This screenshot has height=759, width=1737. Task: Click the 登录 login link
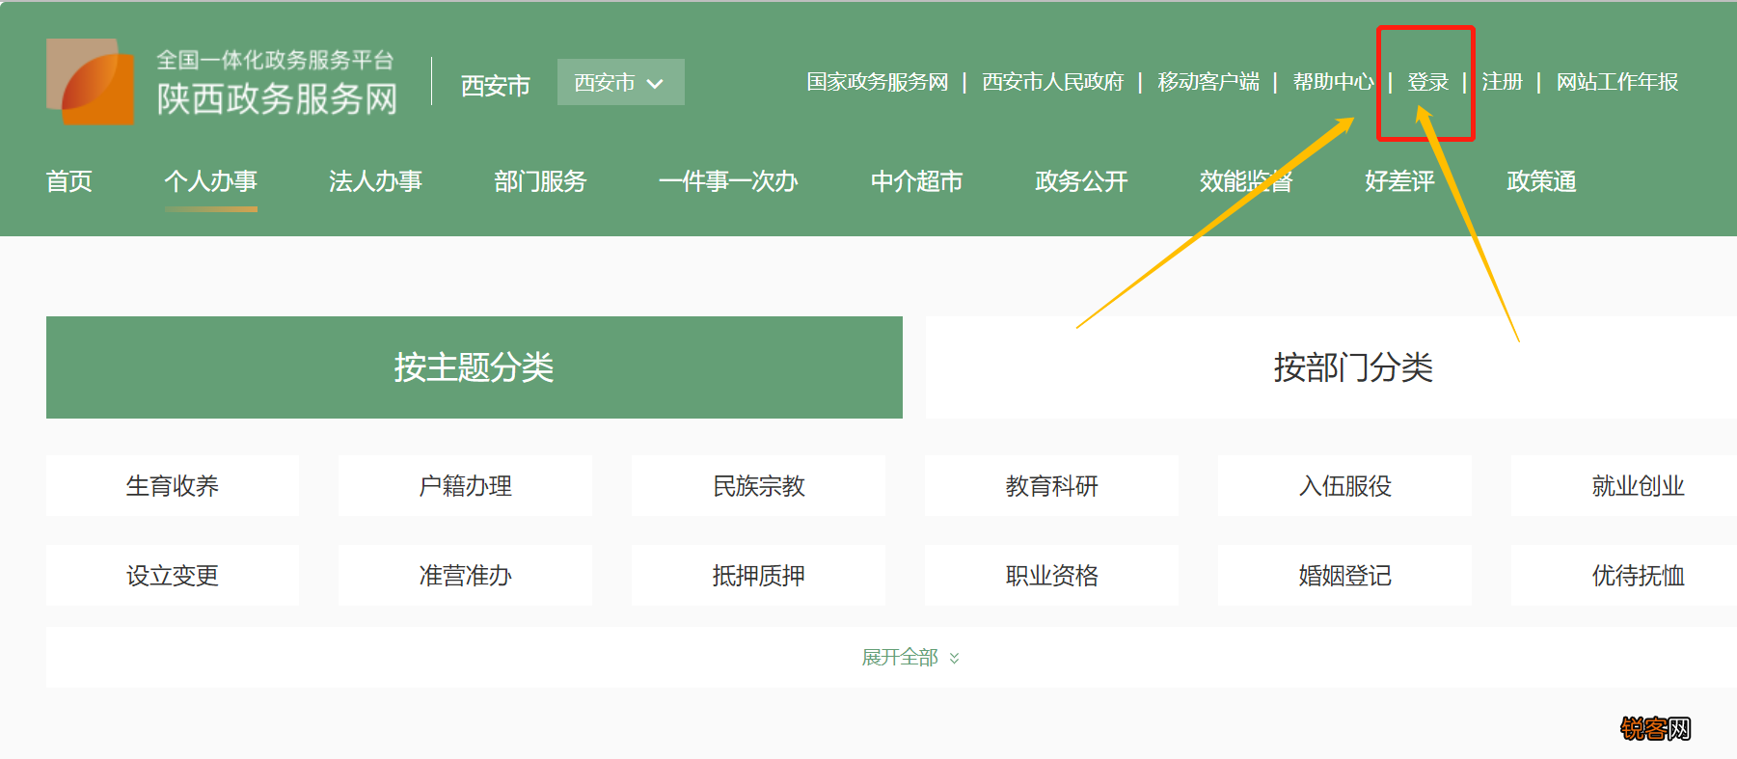[x=1427, y=82]
